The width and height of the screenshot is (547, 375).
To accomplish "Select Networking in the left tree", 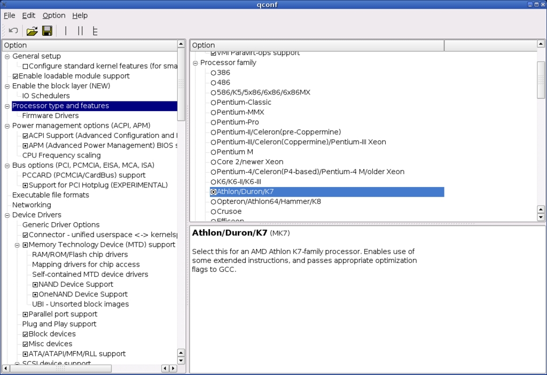I will [32, 205].
